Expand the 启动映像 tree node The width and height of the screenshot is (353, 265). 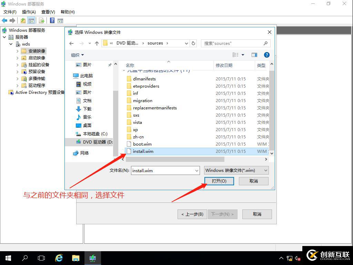tap(17, 58)
